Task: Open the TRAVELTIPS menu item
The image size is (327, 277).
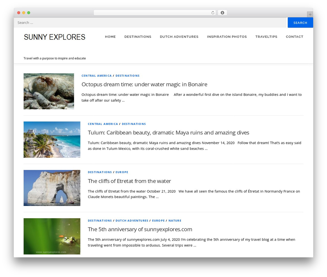Action: [266, 37]
